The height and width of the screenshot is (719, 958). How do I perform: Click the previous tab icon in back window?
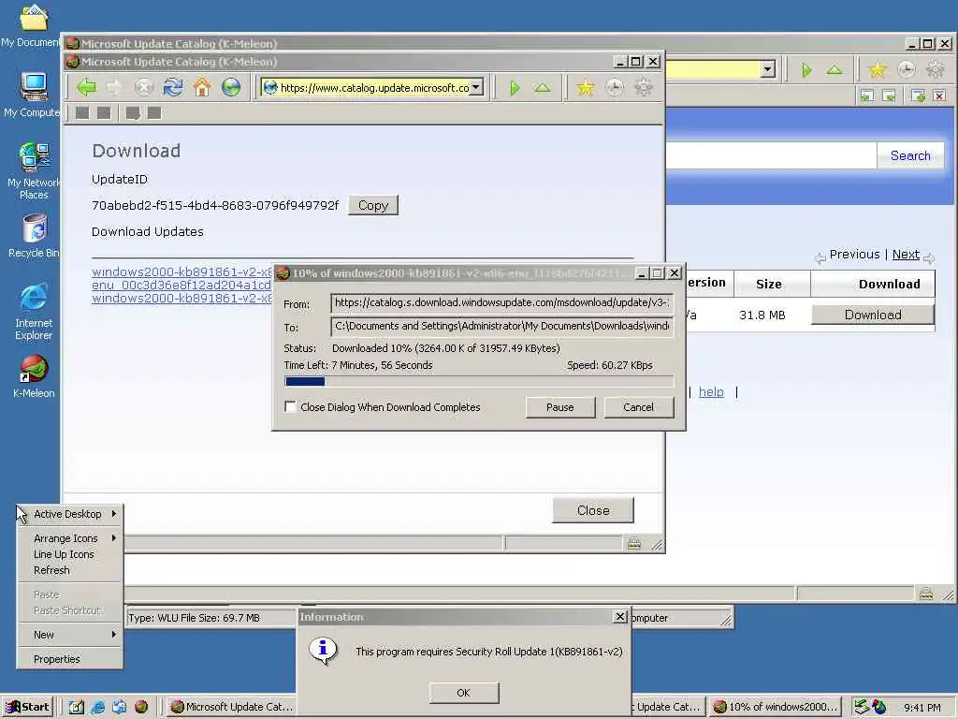tap(867, 95)
